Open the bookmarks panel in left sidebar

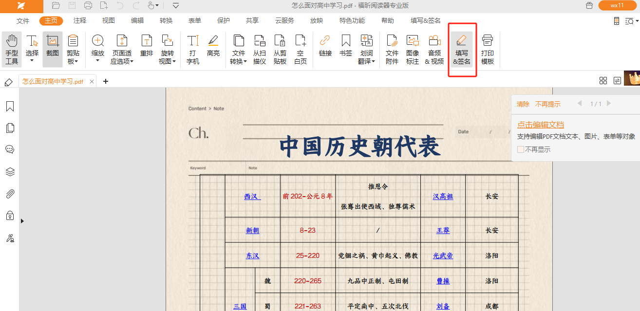point(10,107)
